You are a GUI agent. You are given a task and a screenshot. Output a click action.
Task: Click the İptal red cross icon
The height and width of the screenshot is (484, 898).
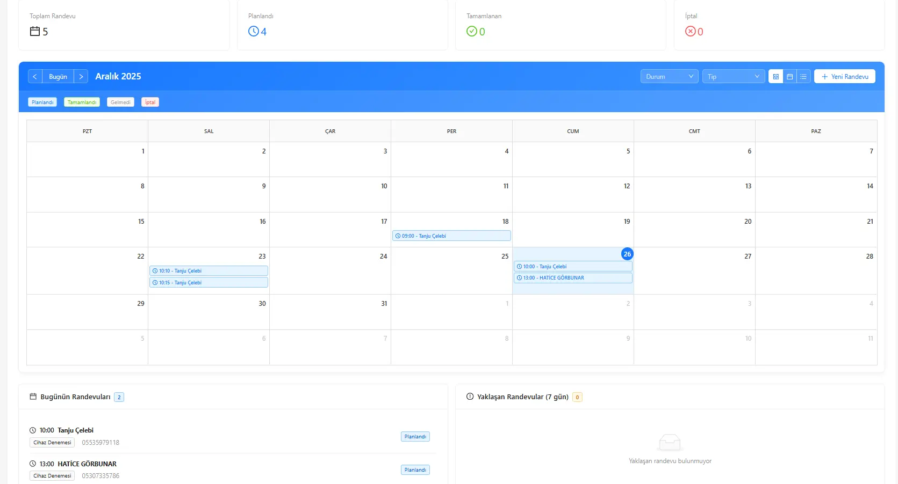tap(691, 31)
